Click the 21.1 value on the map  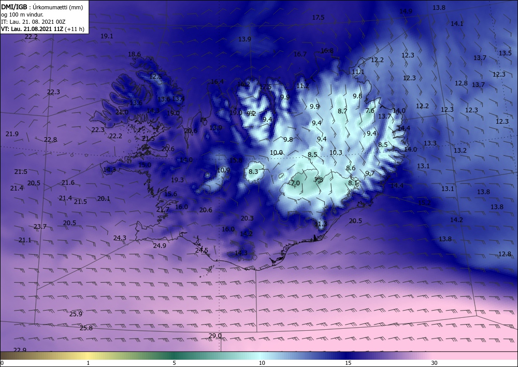(x=25, y=240)
